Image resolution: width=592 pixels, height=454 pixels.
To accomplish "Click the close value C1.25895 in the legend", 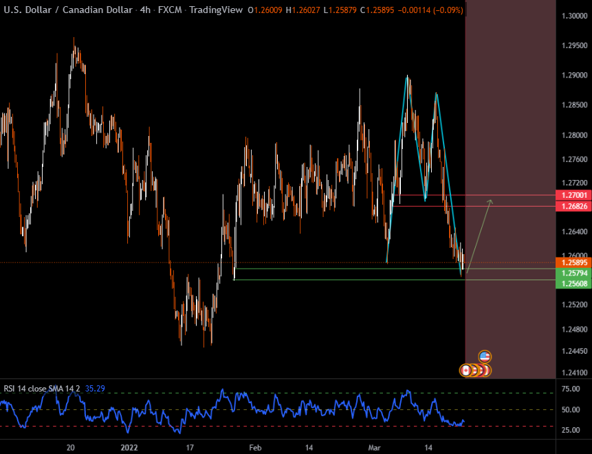I will [377, 10].
